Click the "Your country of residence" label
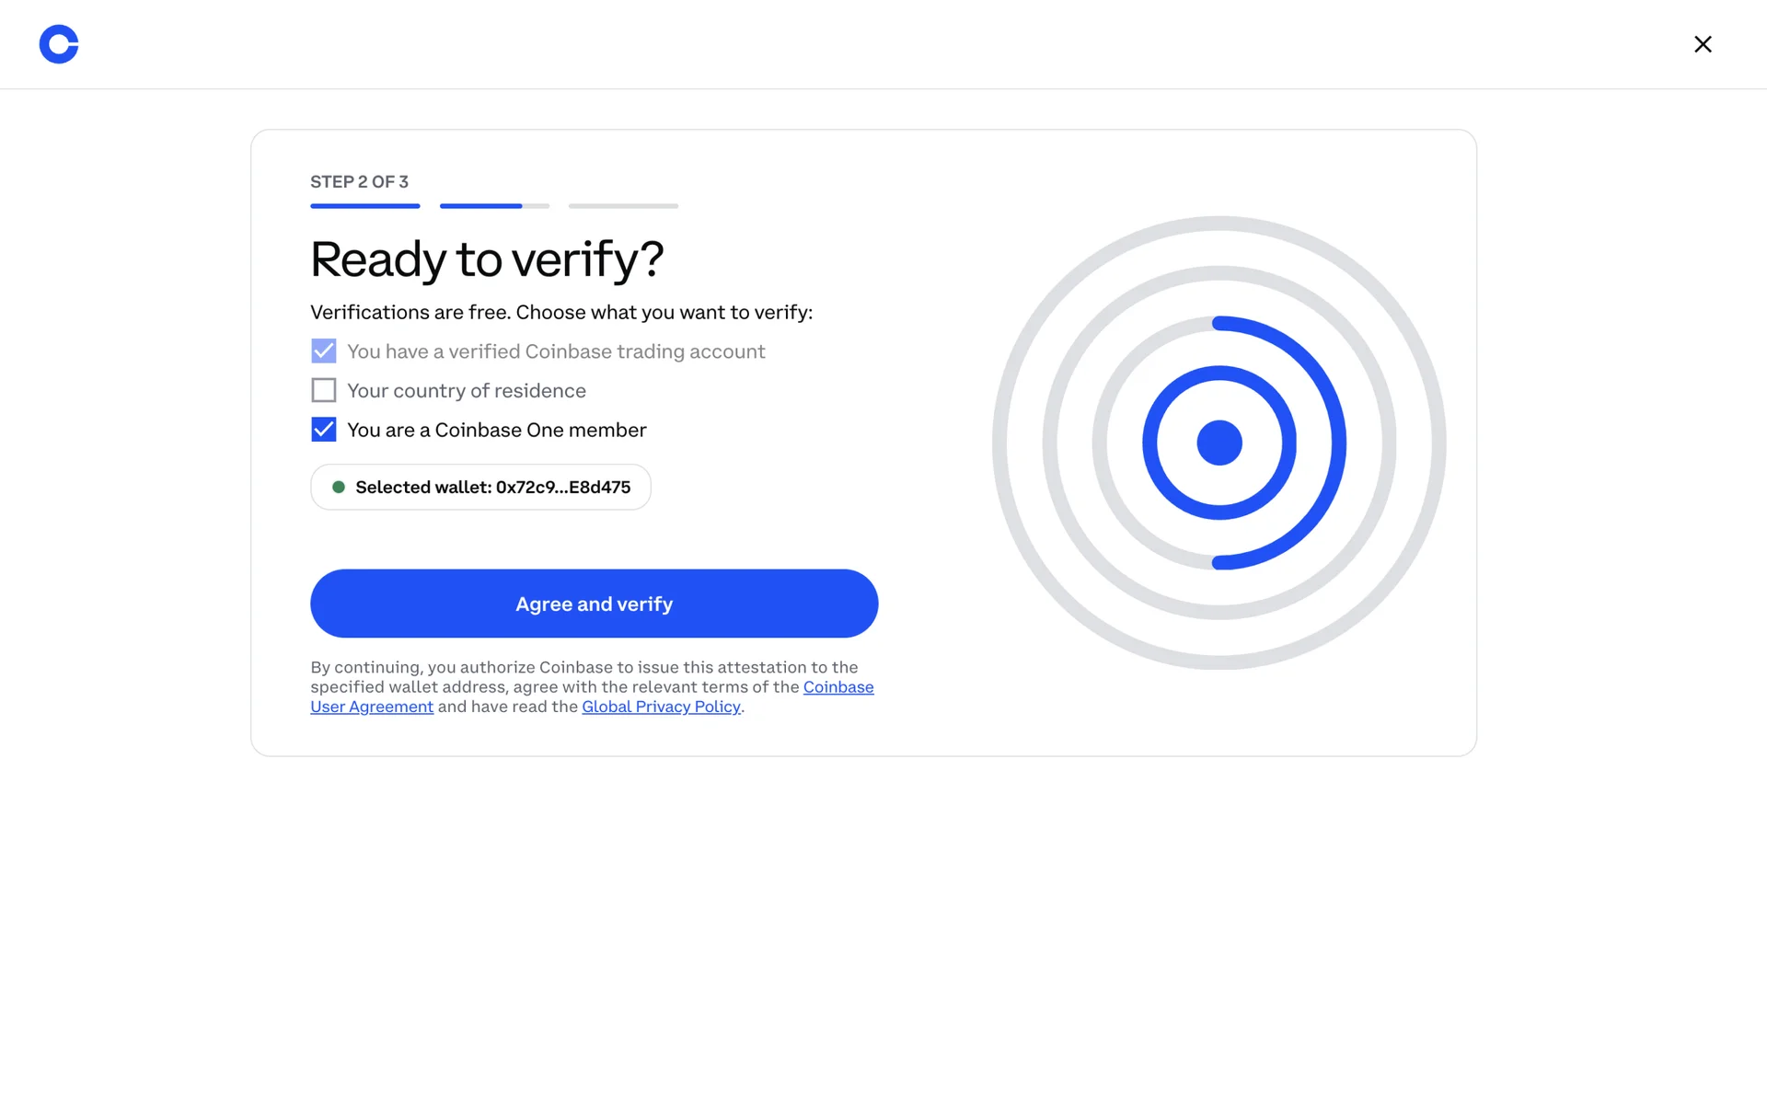Viewport: 1767px width, 1104px height. tap(467, 391)
